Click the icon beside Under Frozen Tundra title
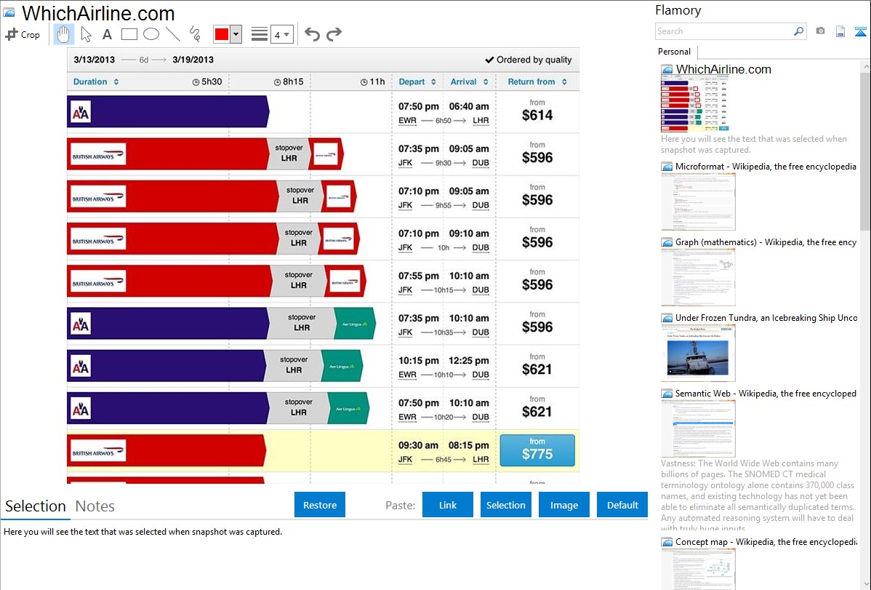Viewport: 871px width, 590px height. coord(667,318)
